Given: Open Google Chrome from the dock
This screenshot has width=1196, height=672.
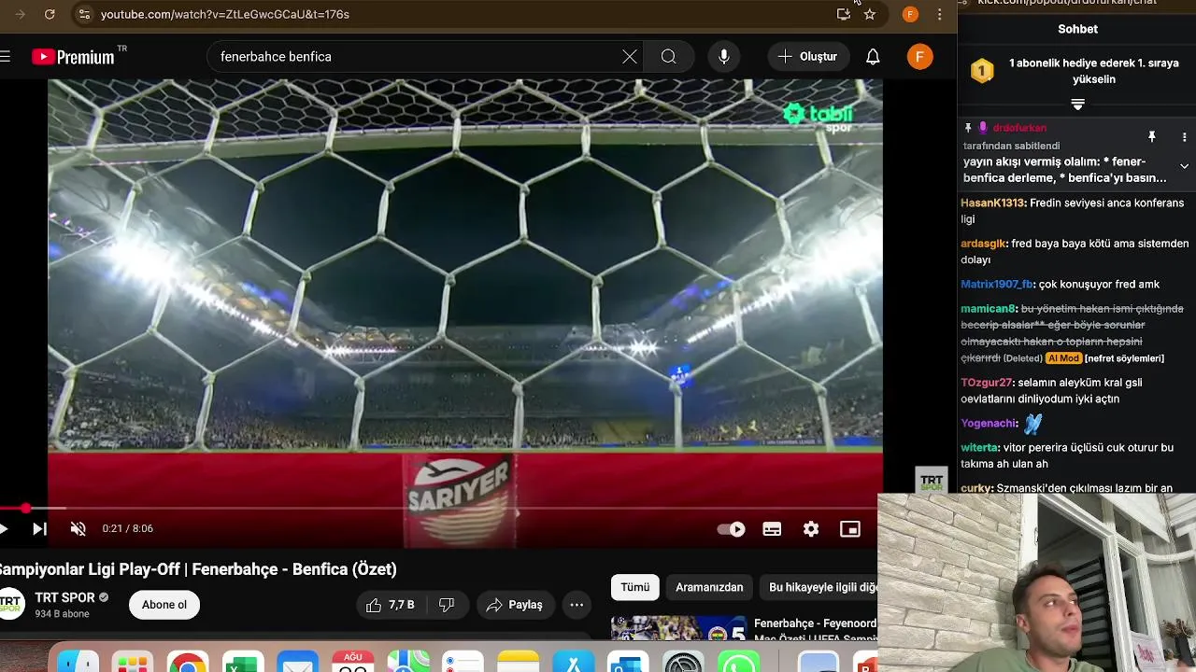Looking at the screenshot, I should tap(188, 662).
